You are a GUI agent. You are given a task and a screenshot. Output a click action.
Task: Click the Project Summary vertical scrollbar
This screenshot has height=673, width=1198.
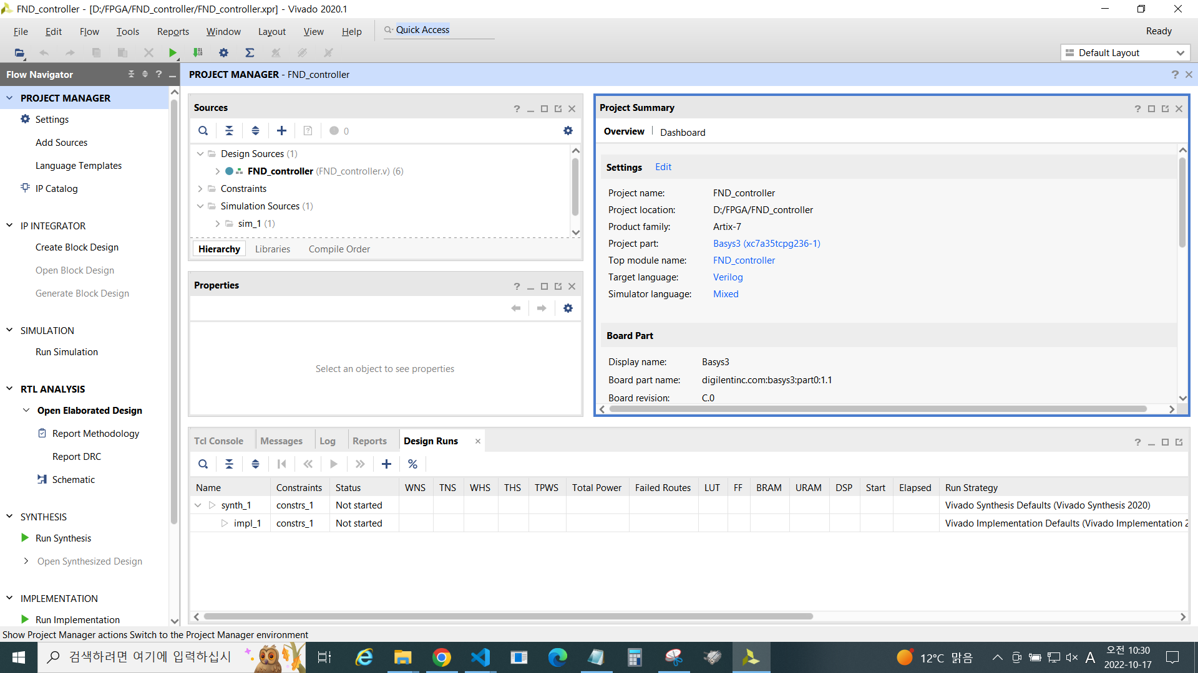pyautogui.click(x=1182, y=203)
